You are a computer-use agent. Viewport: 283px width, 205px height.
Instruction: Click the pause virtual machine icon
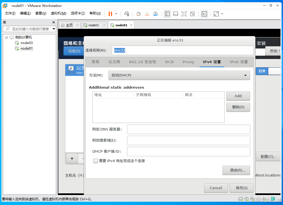(x=110, y=14)
